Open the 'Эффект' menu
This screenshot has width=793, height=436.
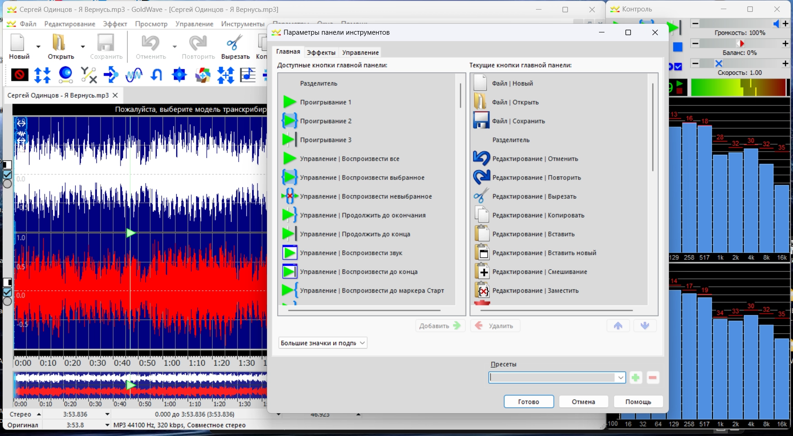click(115, 24)
